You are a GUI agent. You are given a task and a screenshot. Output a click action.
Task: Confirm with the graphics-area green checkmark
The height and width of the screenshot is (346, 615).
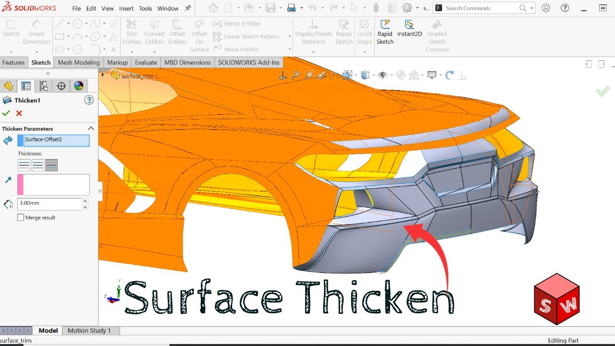point(603,91)
